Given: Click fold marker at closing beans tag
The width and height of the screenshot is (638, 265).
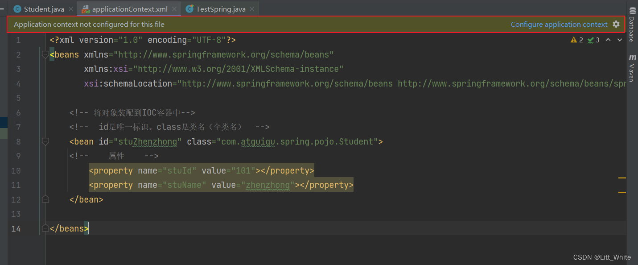Looking at the screenshot, I should pyautogui.click(x=45, y=228).
